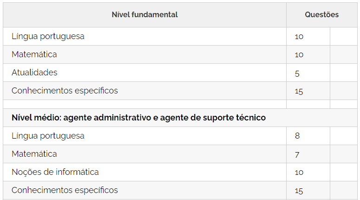360x200 pixels.
Task: Select the first Língua portuguesa row label
Action: 48,36
